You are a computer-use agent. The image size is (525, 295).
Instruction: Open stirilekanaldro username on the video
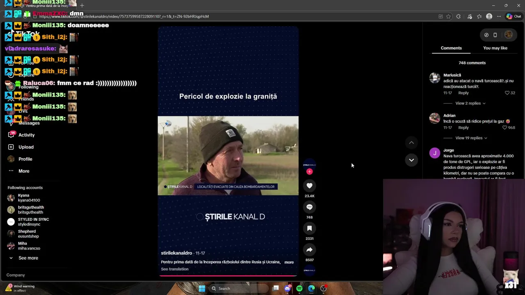pyautogui.click(x=176, y=253)
